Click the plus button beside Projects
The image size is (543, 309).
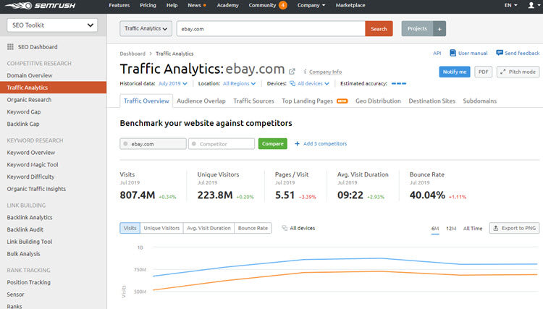[440, 29]
